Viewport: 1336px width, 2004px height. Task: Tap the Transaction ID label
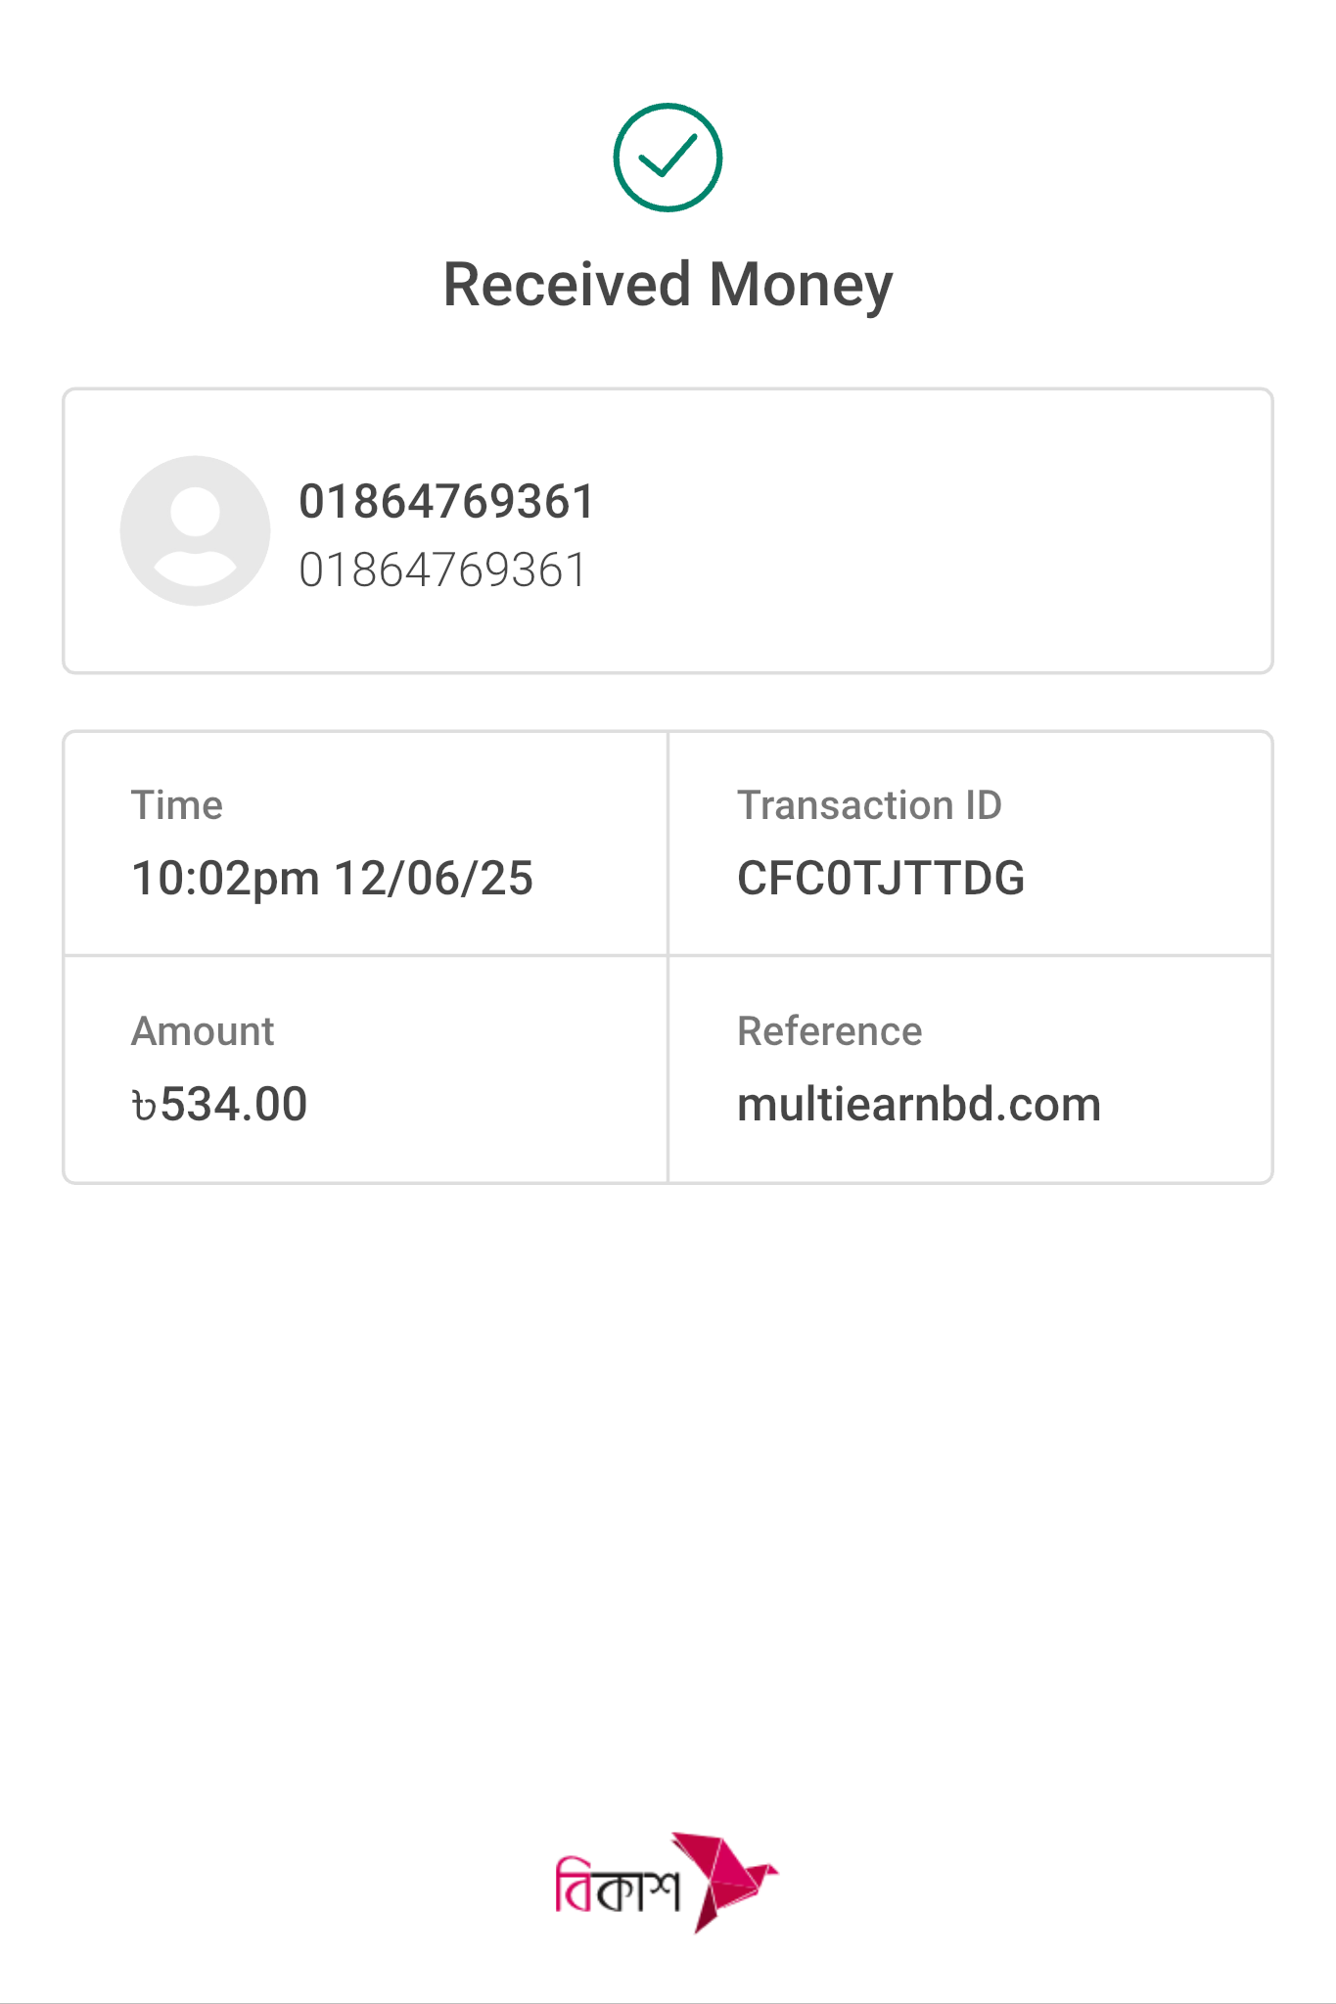[869, 805]
